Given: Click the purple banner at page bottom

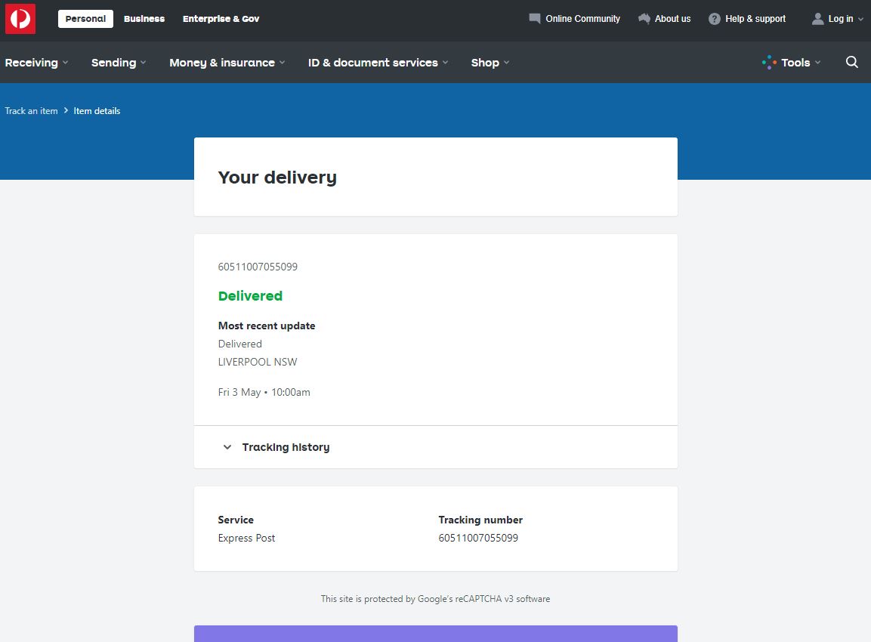Looking at the screenshot, I should pos(435,634).
